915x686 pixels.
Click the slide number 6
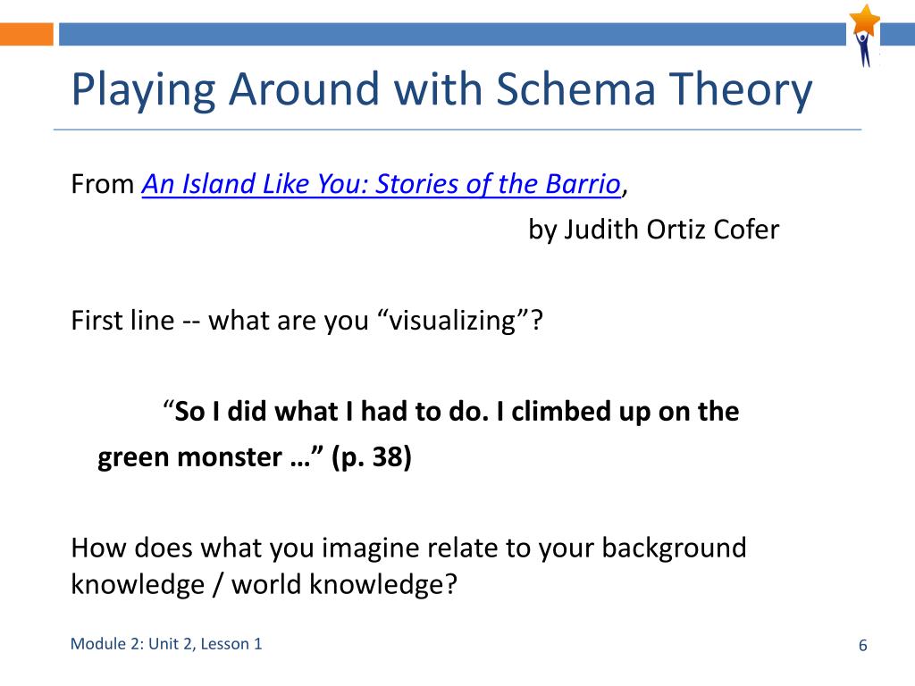click(862, 645)
